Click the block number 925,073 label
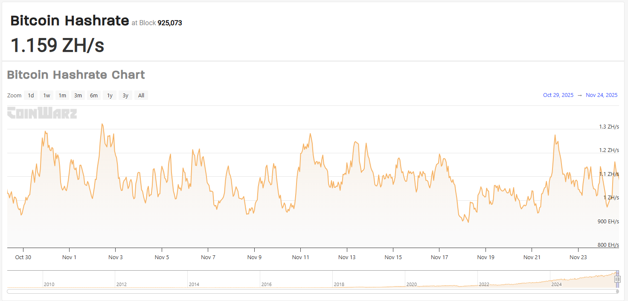Screen dimensions: 628x301 (170, 23)
